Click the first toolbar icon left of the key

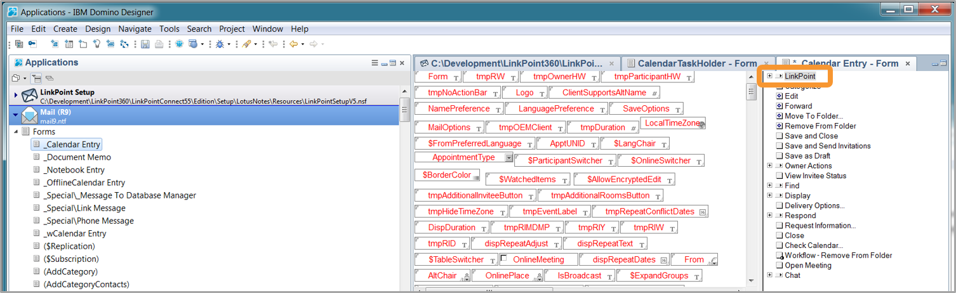(19, 44)
